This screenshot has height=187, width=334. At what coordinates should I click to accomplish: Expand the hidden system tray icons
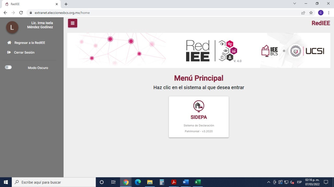(269, 182)
